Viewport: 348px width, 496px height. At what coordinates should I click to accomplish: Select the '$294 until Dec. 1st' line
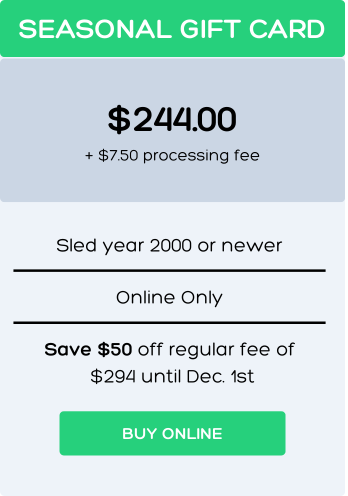[172, 376]
